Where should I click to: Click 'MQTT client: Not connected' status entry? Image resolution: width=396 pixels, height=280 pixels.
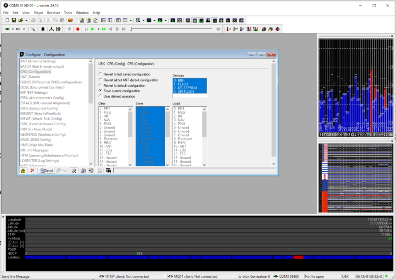pyautogui.click(x=193, y=277)
